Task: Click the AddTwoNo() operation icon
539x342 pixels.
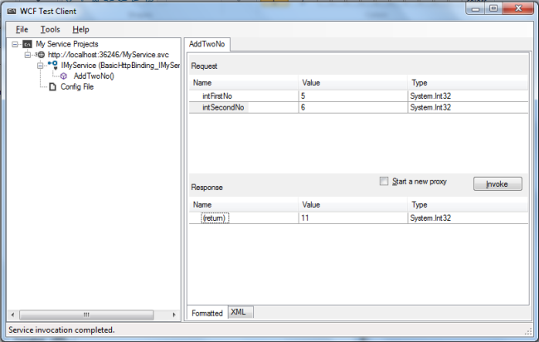Action: tap(64, 76)
